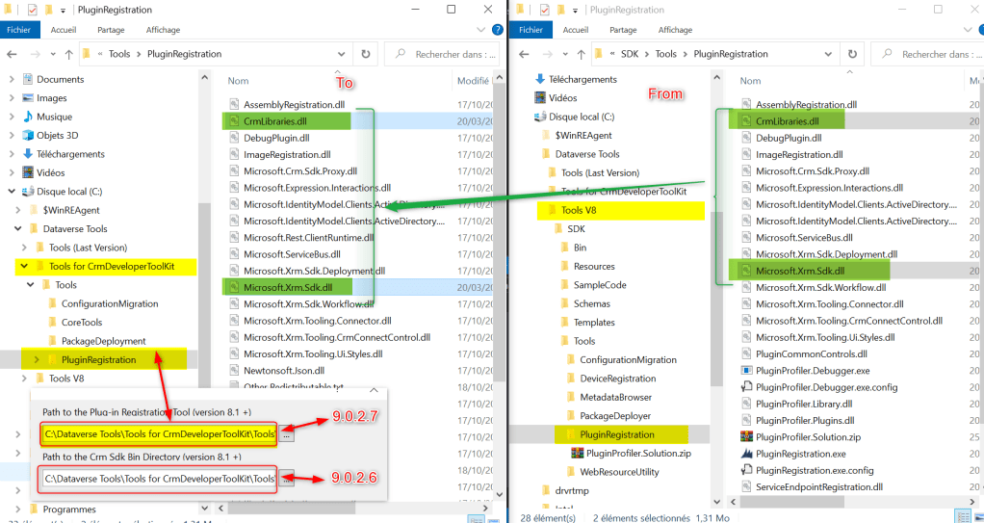This screenshot has height=523, width=984.
Task: Collapse Dataverse Tools node in left tree
Action: pyautogui.click(x=21, y=229)
